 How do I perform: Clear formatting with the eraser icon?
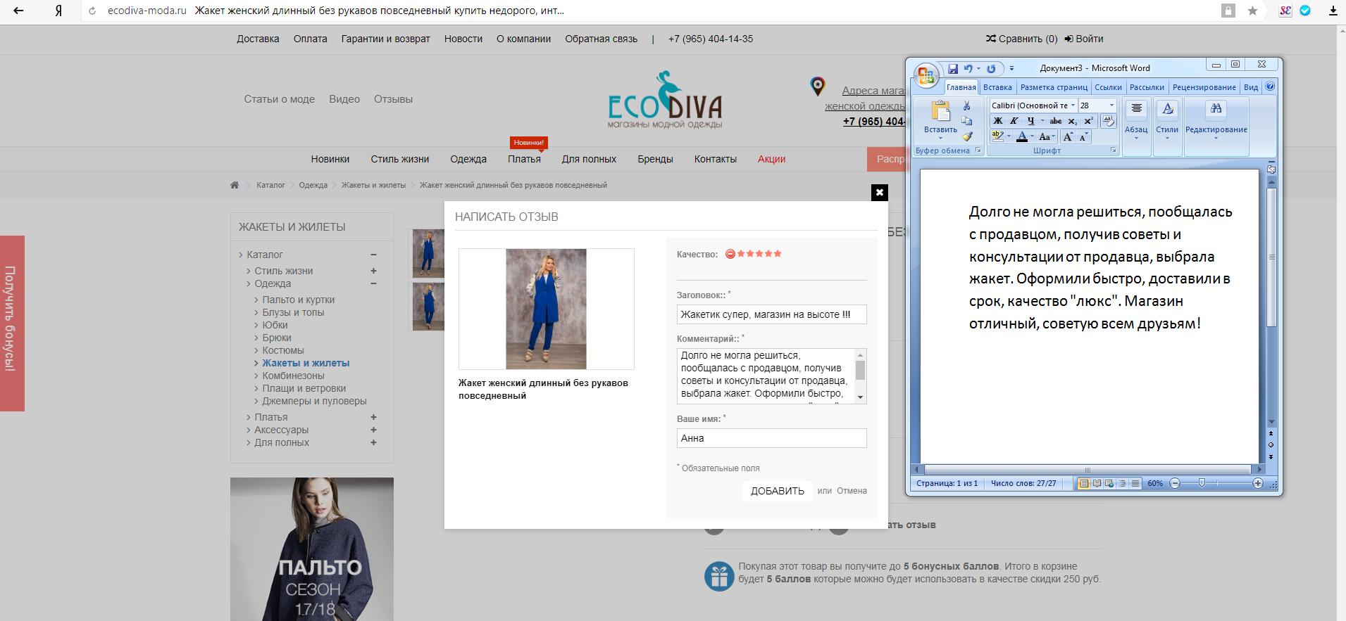(1108, 121)
